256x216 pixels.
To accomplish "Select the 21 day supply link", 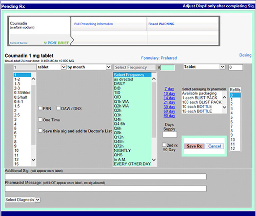I will click(169, 102).
